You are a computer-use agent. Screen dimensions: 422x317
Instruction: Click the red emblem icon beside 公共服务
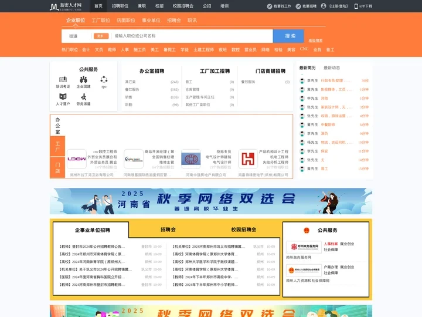click(307, 230)
